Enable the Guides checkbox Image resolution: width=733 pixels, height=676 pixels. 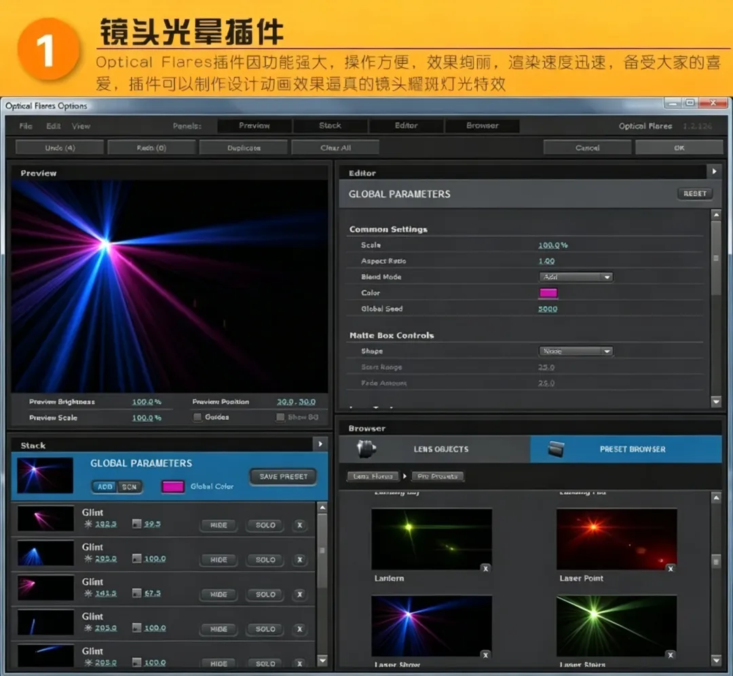tap(198, 417)
